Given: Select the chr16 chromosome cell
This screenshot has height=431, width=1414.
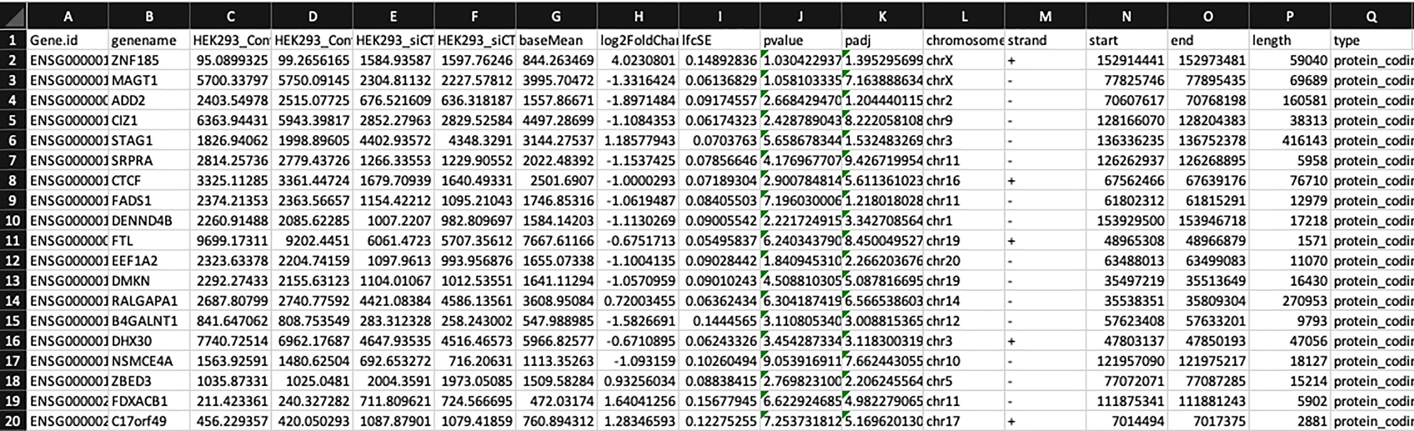Looking at the screenshot, I should pos(963,181).
